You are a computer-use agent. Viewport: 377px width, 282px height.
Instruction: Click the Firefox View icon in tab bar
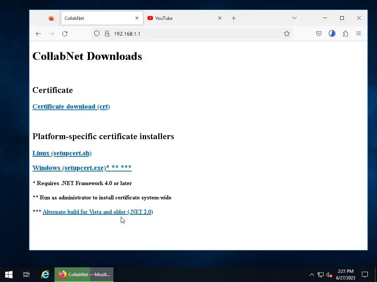51,18
